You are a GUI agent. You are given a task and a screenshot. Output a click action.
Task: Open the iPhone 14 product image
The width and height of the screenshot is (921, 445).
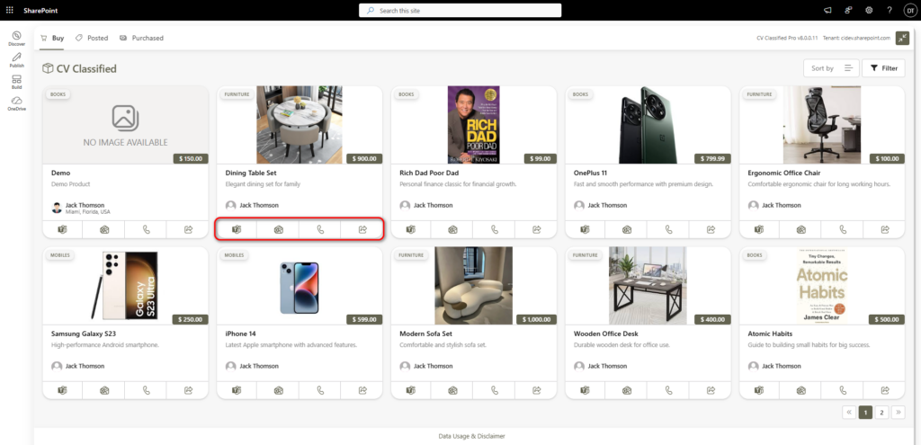(300, 287)
